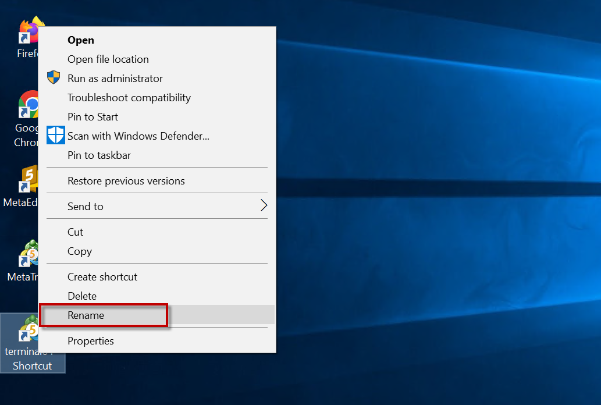Click the shield icon beside Run as administrator
Screen dimensions: 601x405
click(54, 78)
